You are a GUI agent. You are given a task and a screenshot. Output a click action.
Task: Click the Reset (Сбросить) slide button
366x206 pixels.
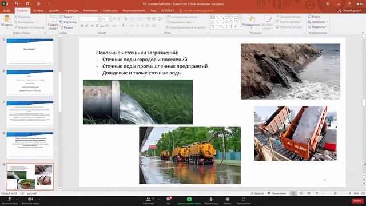click(68, 22)
